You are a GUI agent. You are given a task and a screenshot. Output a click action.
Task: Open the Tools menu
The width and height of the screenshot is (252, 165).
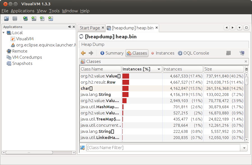tap(54, 11)
